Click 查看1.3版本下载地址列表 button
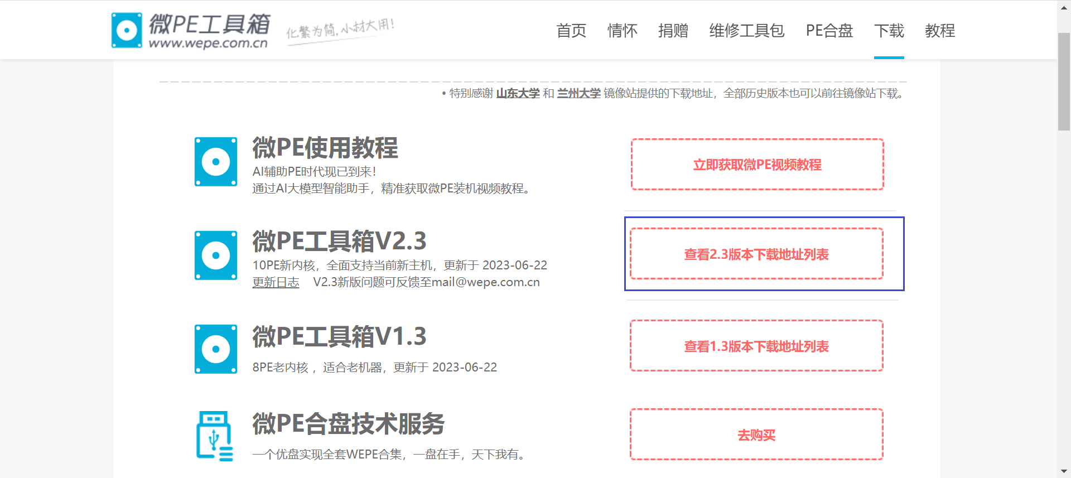This screenshot has height=478, width=1071. pyautogui.click(x=757, y=346)
